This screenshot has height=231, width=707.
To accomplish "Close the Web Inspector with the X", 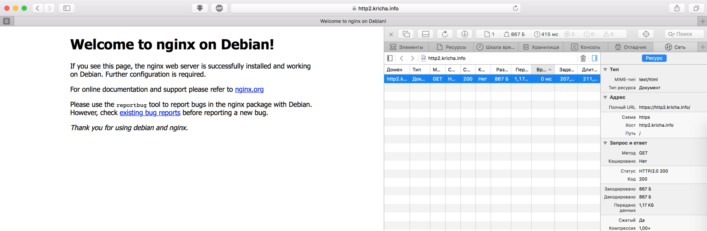I will [391, 34].
